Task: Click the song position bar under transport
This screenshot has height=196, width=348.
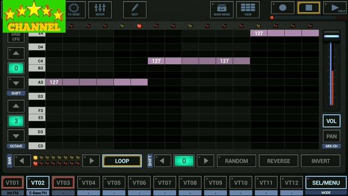Action: click(x=308, y=17)
